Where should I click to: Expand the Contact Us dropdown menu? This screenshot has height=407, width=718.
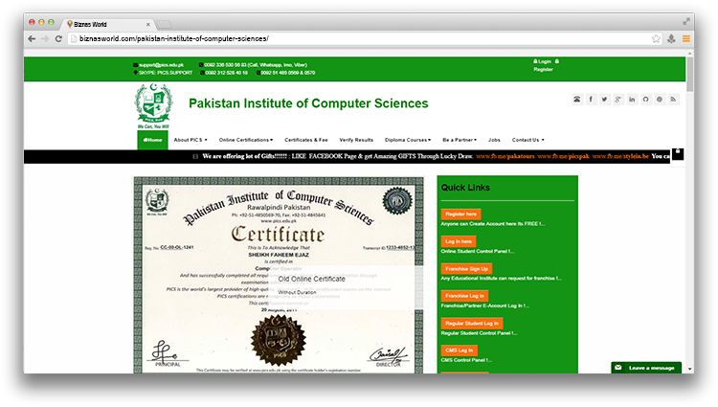527,140
